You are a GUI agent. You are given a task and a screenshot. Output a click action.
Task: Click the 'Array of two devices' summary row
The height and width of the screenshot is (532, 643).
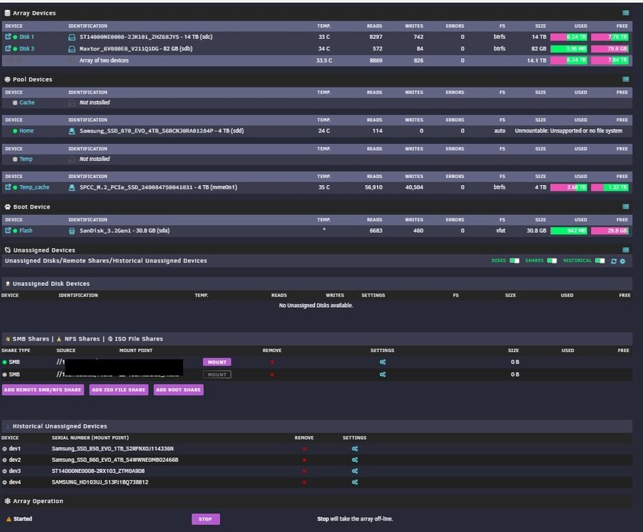pos(317,60)
